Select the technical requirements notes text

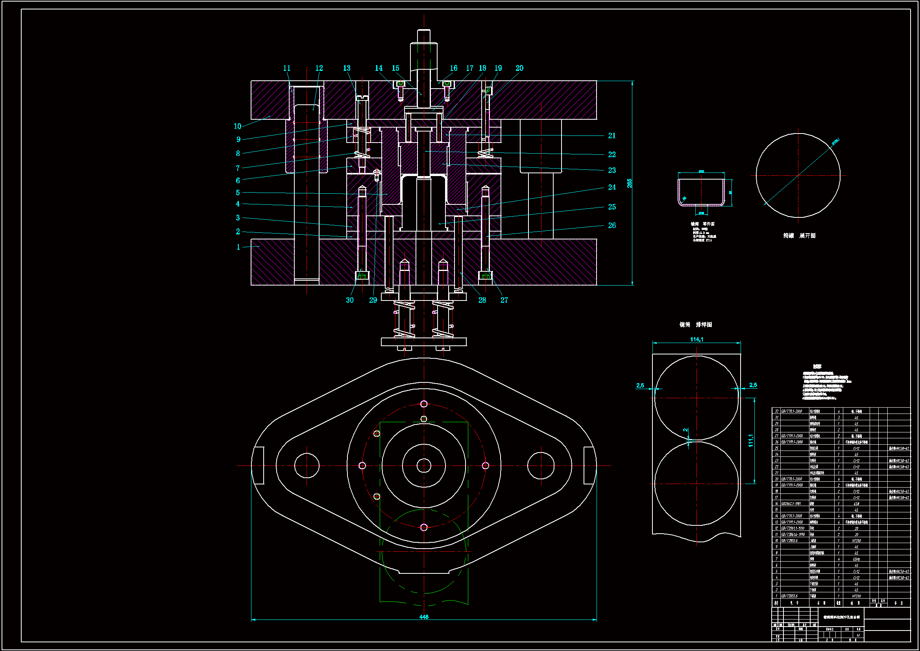pyautogui.click(x=824, y=386)
